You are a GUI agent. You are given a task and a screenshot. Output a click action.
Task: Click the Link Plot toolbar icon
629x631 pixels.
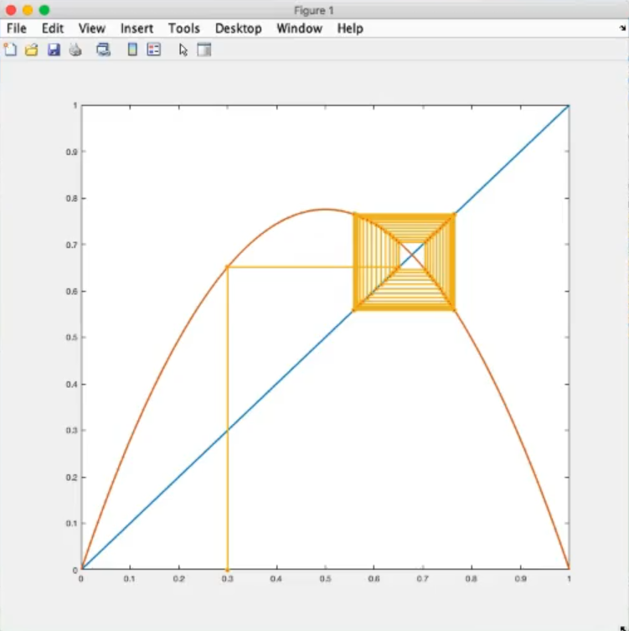(103, 49)
